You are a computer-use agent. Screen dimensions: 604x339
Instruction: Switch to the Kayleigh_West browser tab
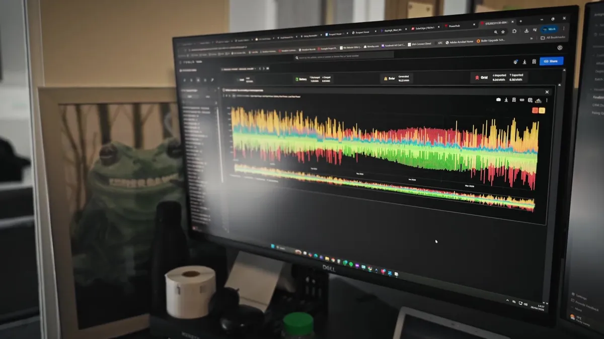(394, 30)
